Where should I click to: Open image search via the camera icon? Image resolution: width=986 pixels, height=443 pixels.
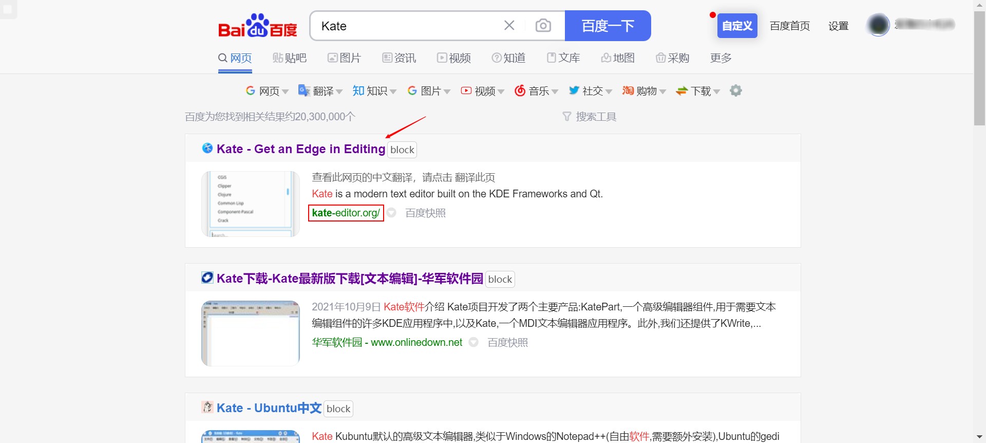tap(543, 26)
